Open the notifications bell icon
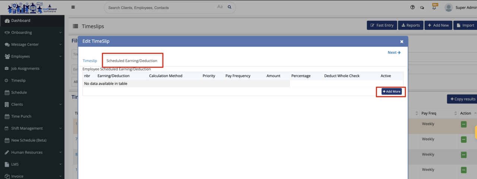 coord(434,7)
